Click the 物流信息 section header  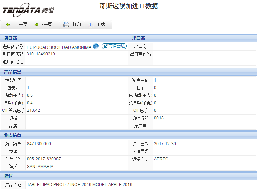coord(13,135)
